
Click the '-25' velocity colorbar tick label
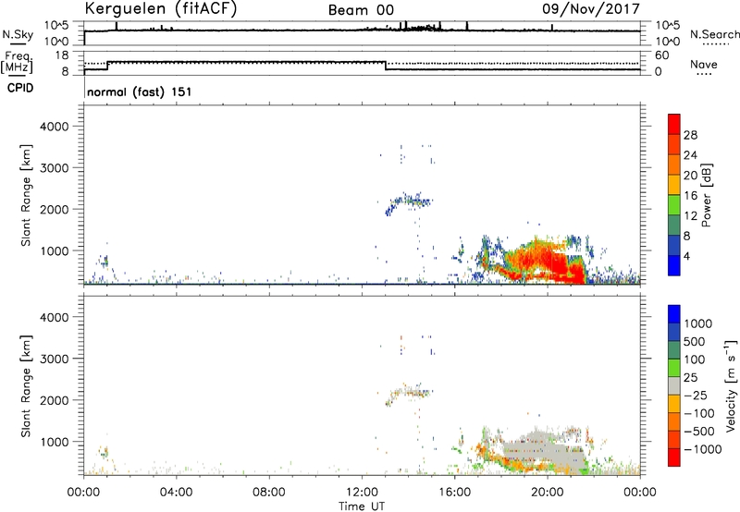coord(696,396)
